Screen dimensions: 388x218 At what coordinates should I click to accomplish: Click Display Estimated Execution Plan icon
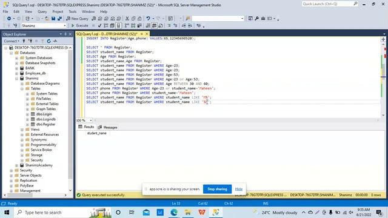tap(106, 25)
